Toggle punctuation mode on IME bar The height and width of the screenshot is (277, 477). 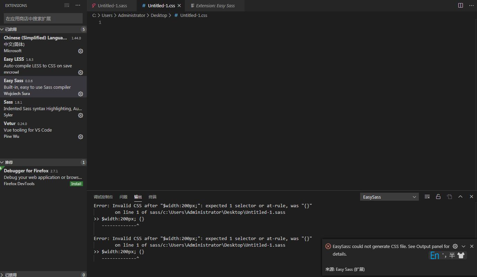point(444,255)
